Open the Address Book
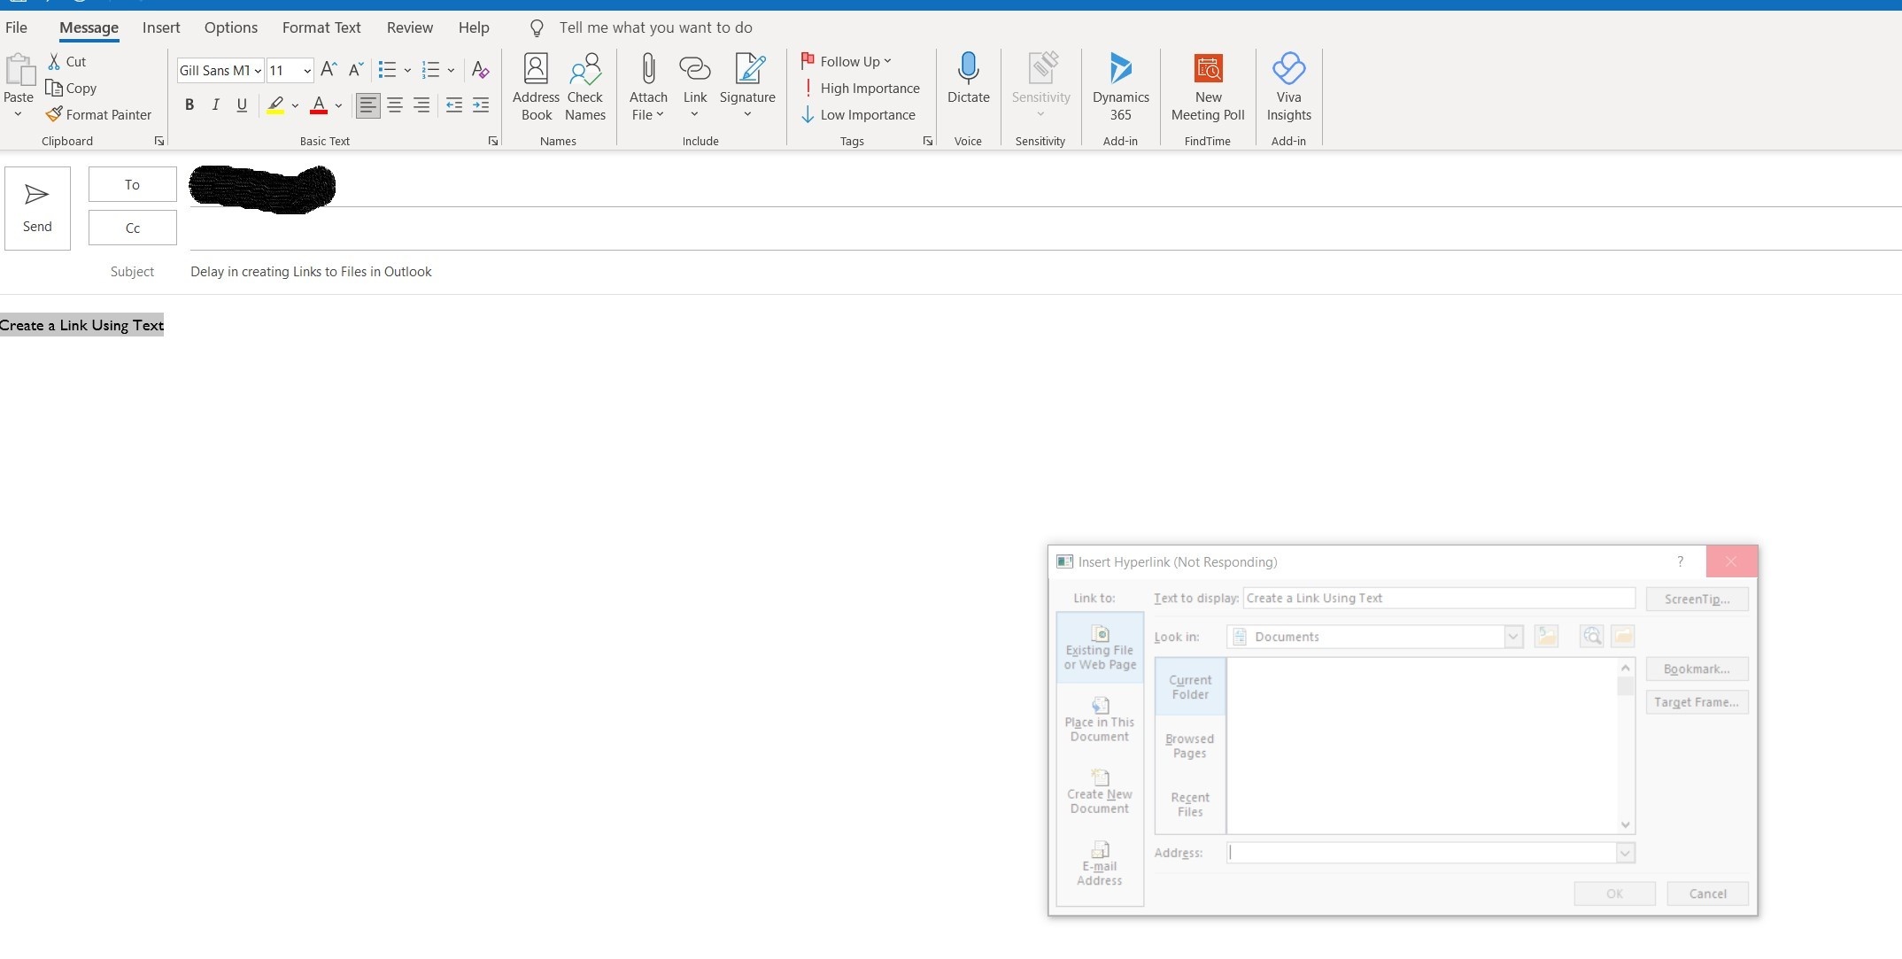This screenshot has width=1902, height=959. [536, 87]
